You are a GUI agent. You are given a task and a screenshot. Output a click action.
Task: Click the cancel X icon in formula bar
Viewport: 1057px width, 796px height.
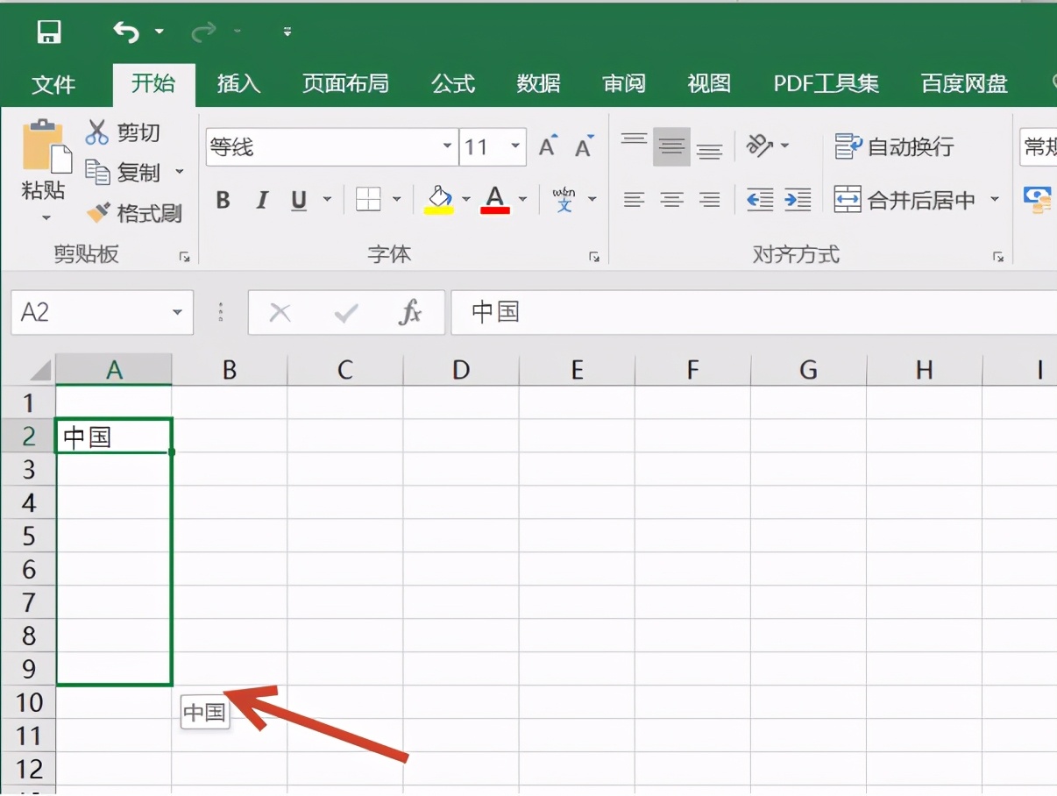(x=280, y=312)
